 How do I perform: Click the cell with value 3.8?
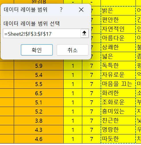[39, 120]
